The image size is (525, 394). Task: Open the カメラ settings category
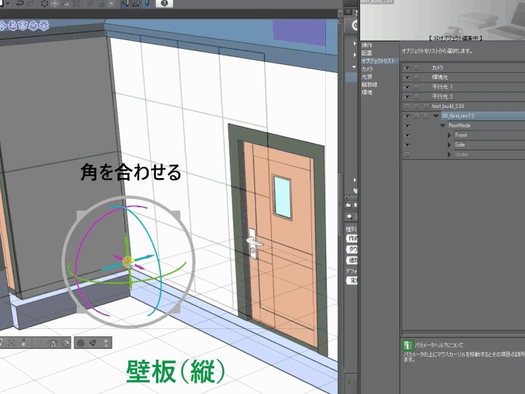367,69
